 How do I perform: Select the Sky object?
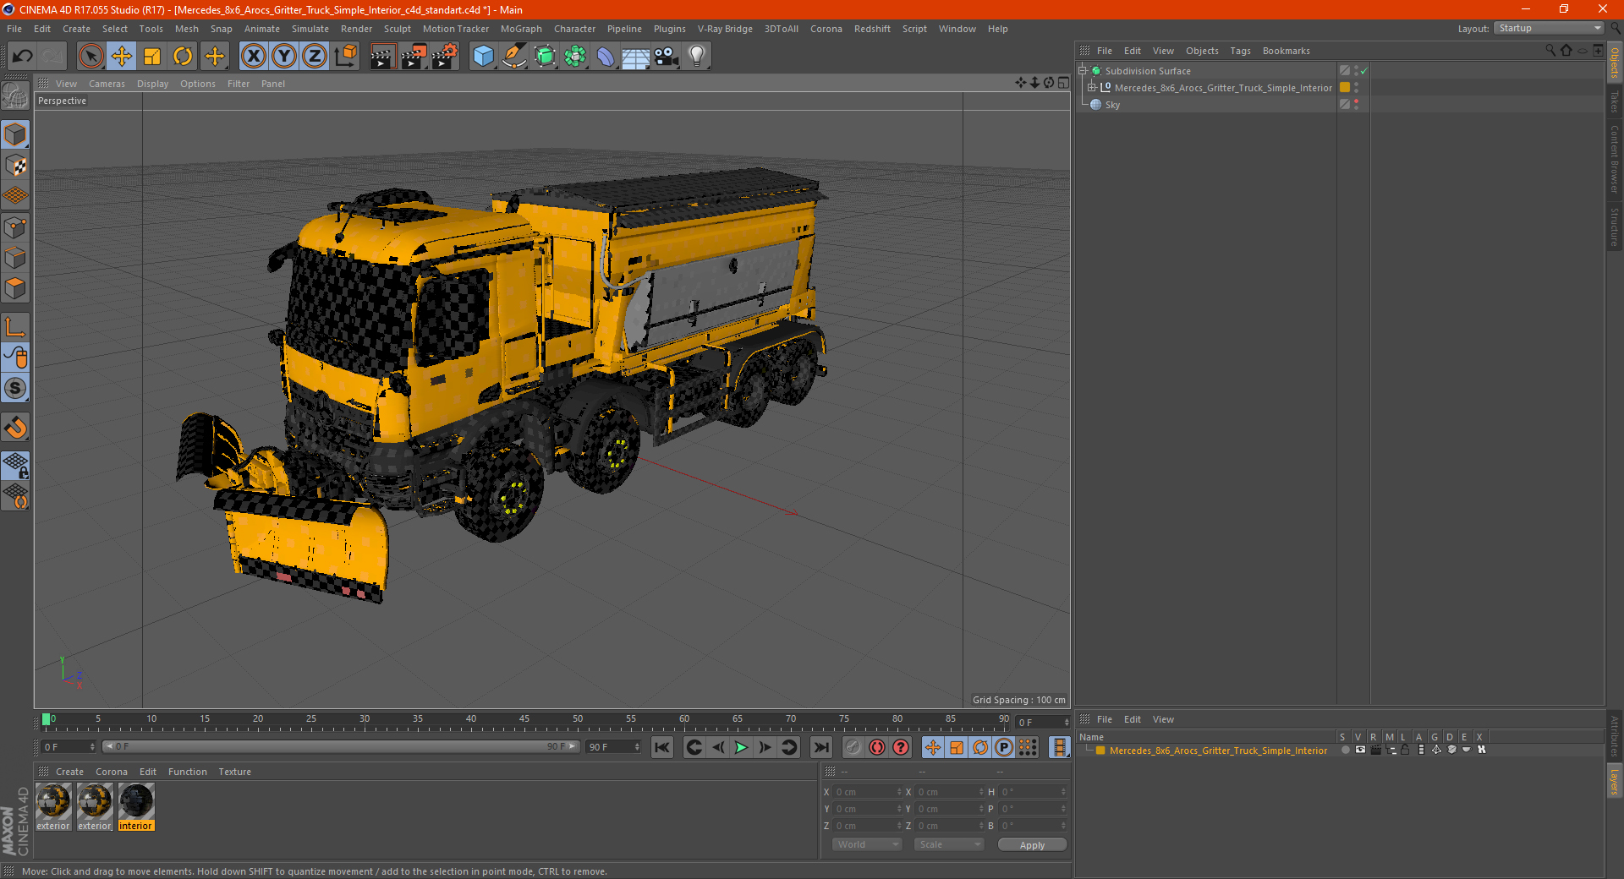pyautogui.click(x=1112, y=105)
